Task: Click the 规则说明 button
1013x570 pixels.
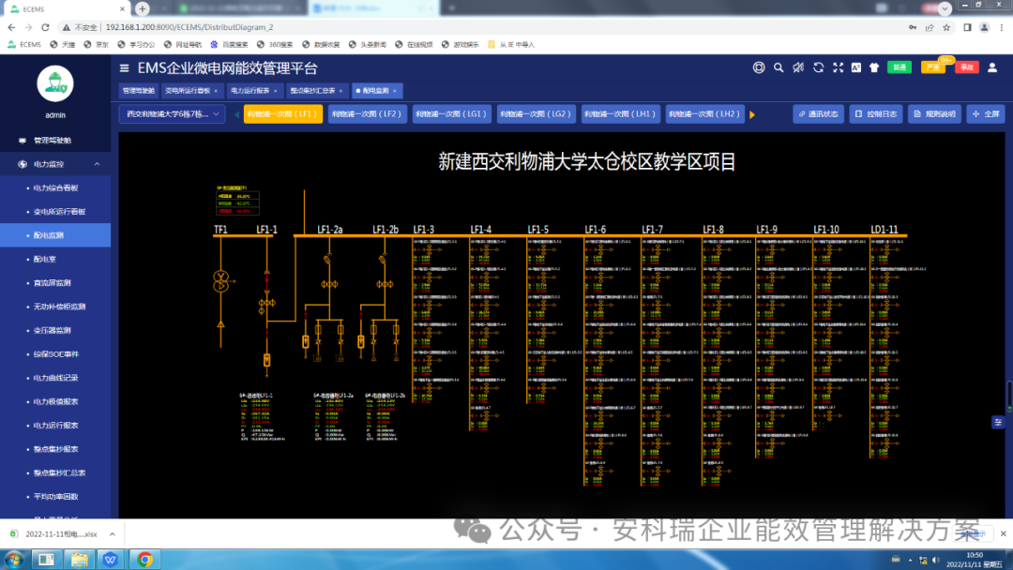Action: coord(934,114)
